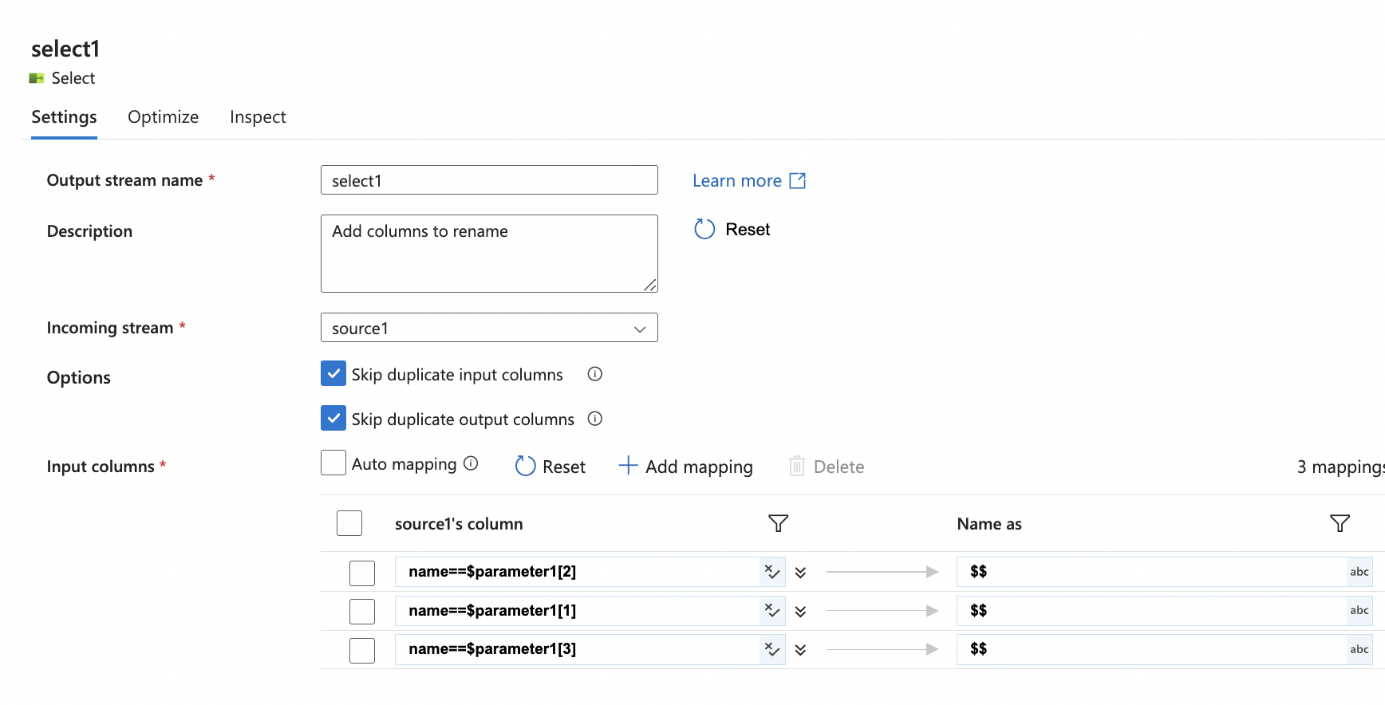
Task: Click the filter icon beside source1's column
Action: [778, 523]
